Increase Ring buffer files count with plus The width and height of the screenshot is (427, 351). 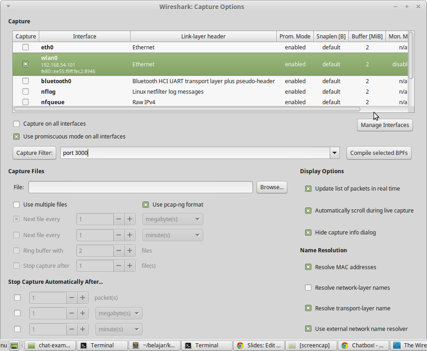130,250
